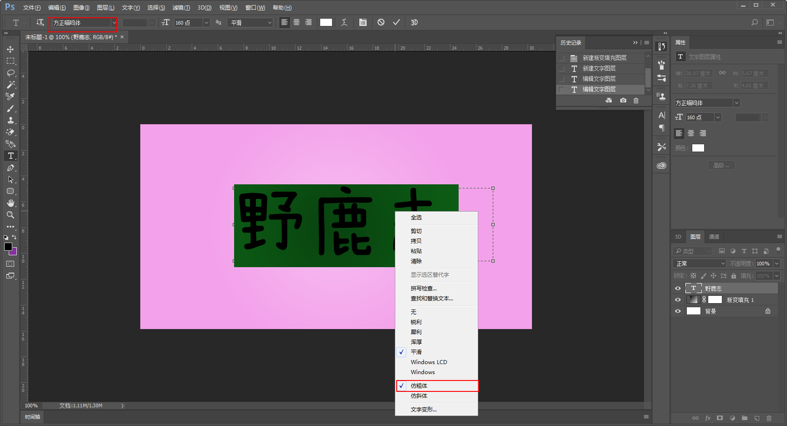Expand the History panel double arrows
787x426 pixels.
point(635,43)
